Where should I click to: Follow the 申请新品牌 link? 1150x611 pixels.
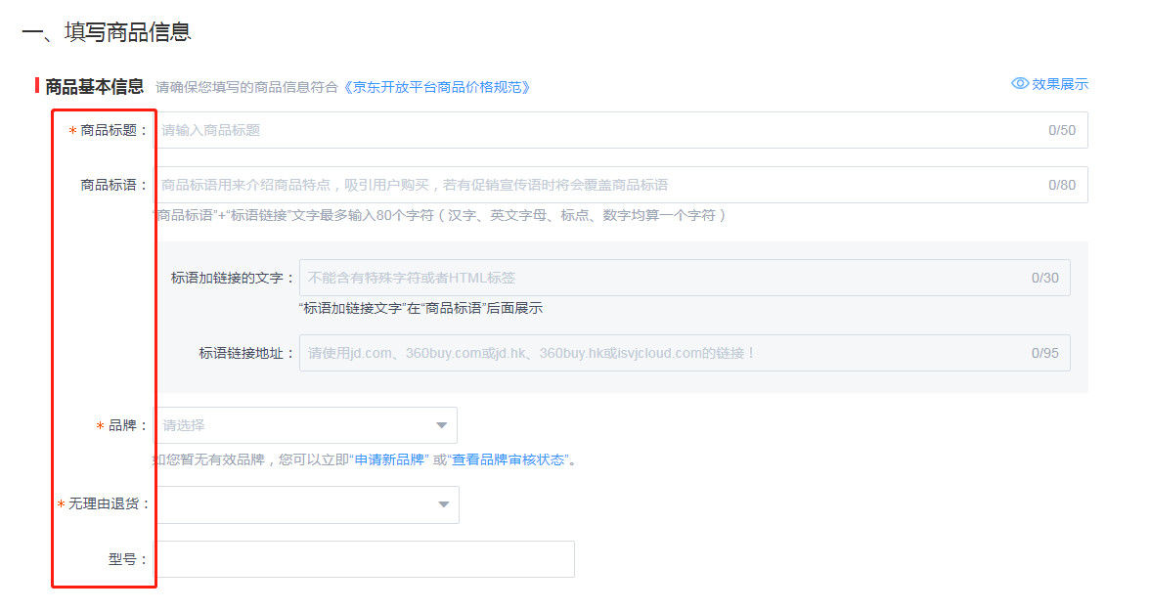(x=389, y=459)
